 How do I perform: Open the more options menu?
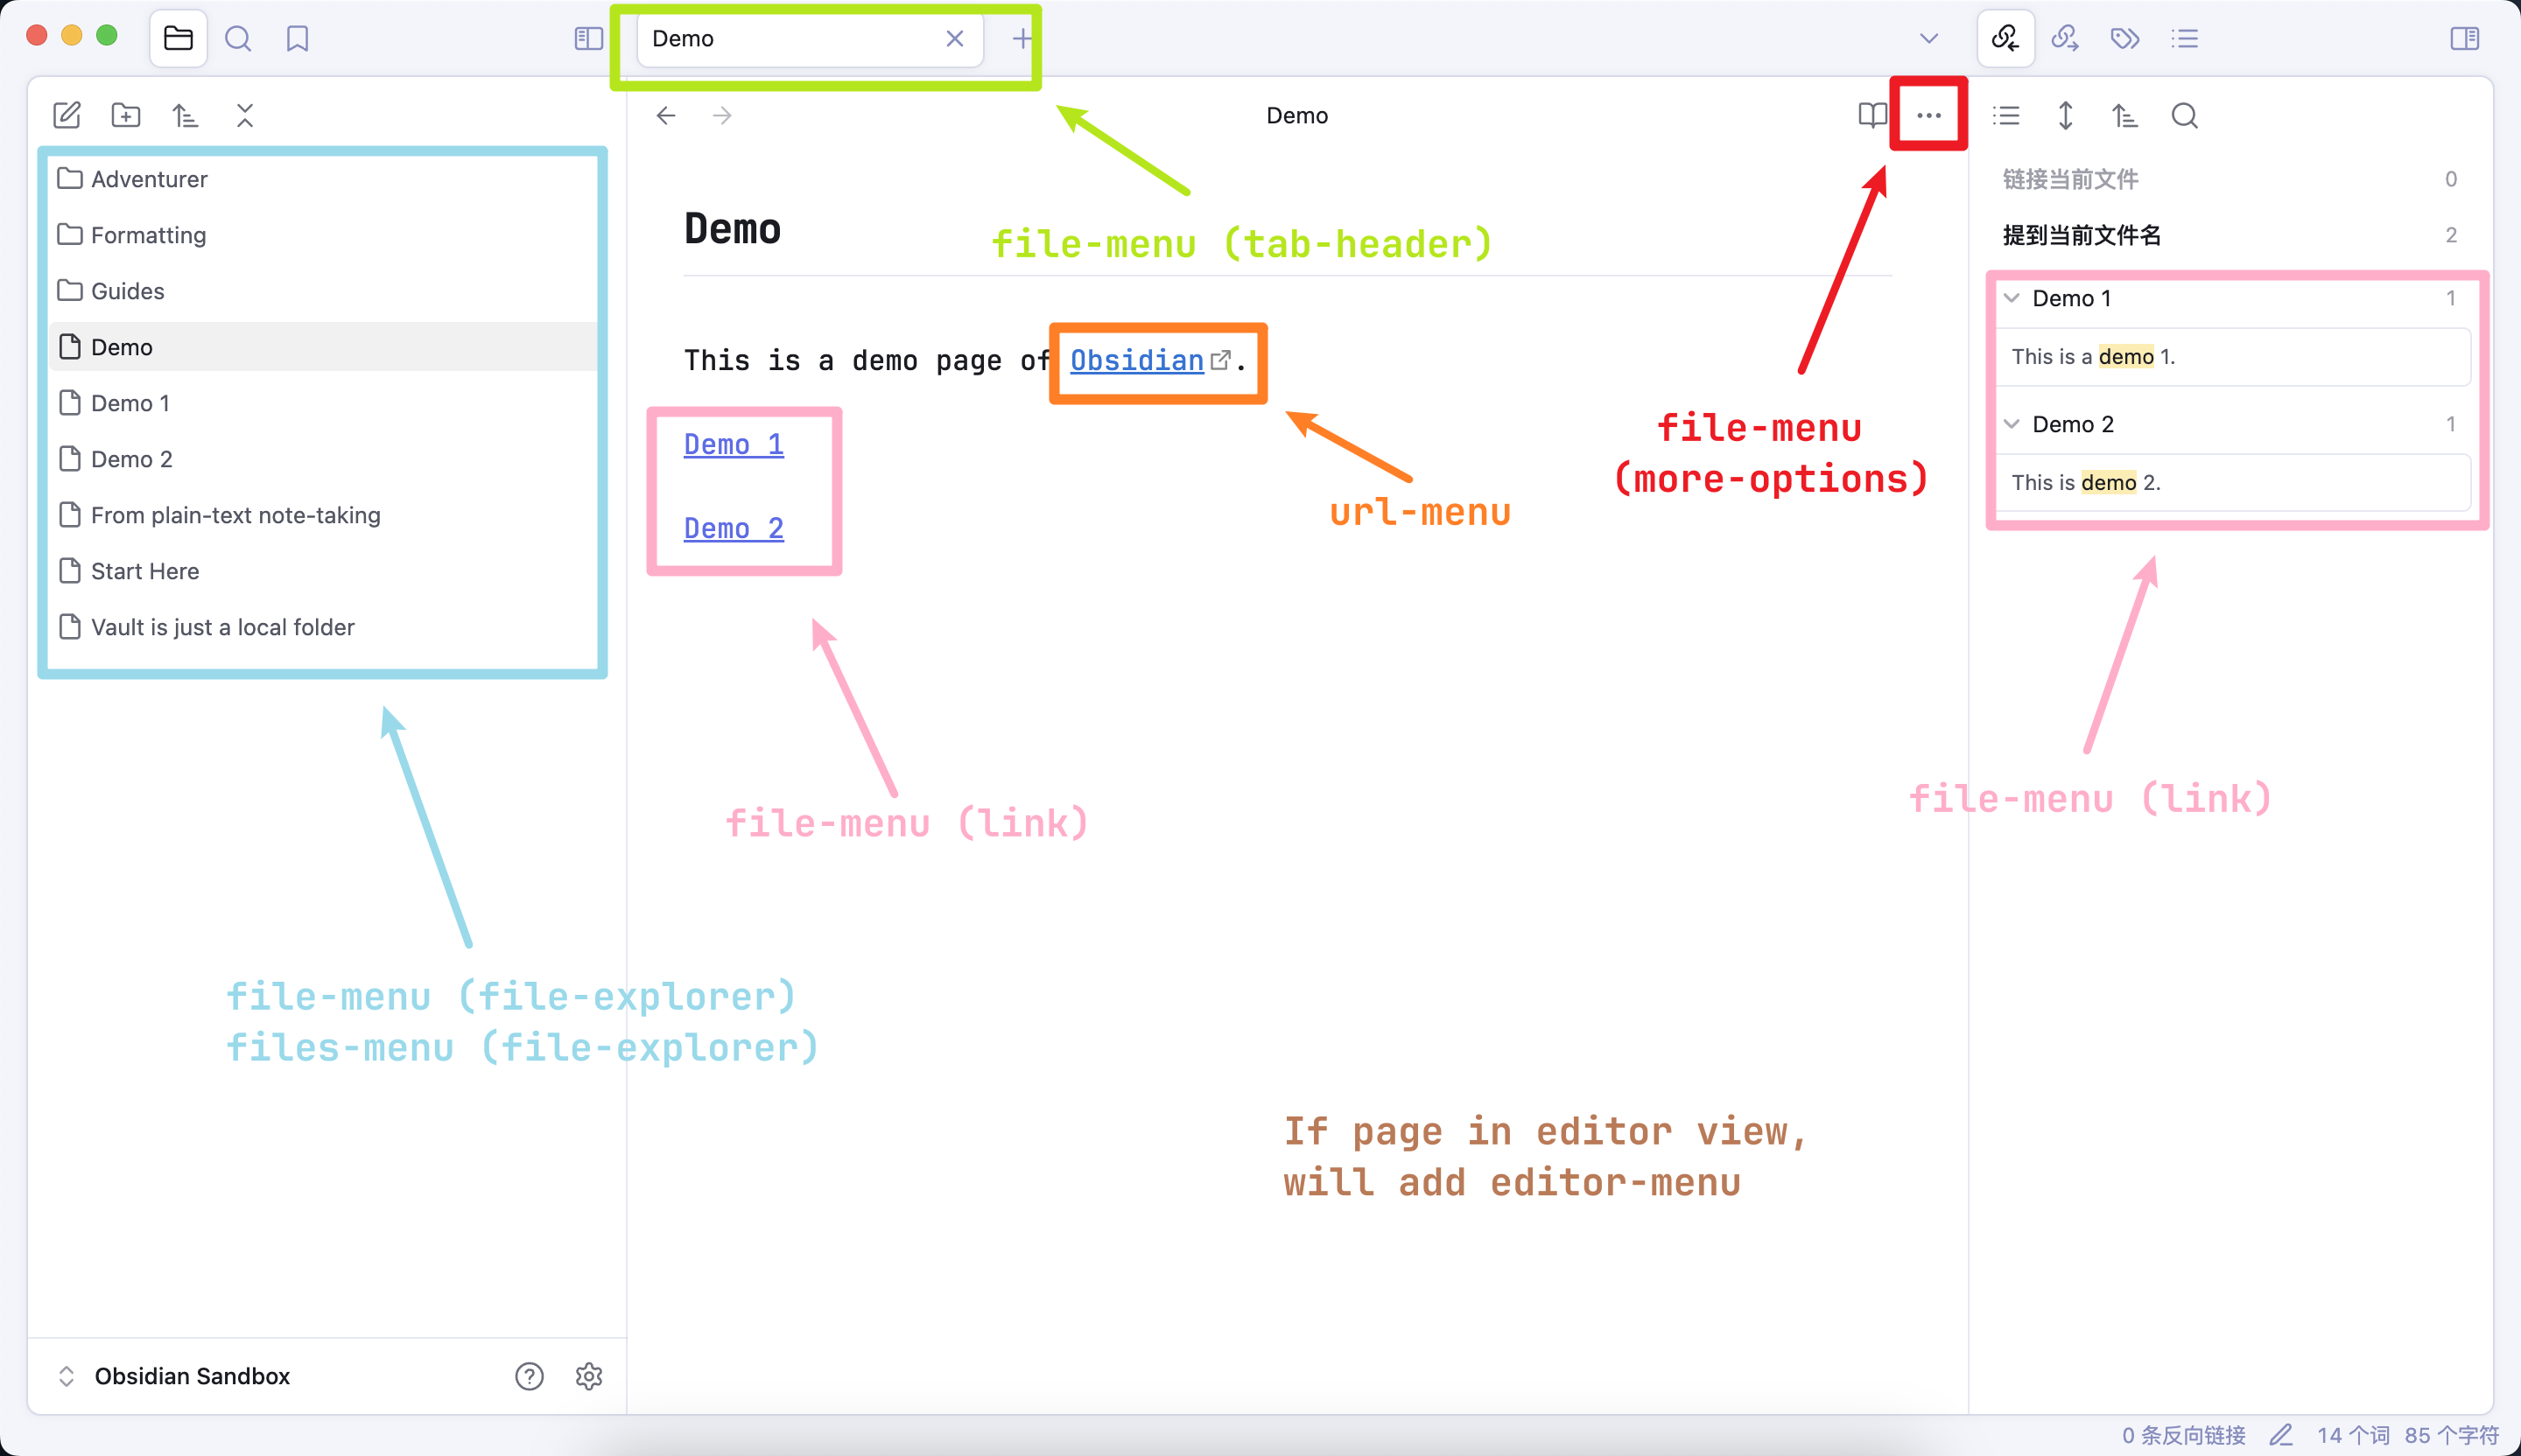point(1928,115)
